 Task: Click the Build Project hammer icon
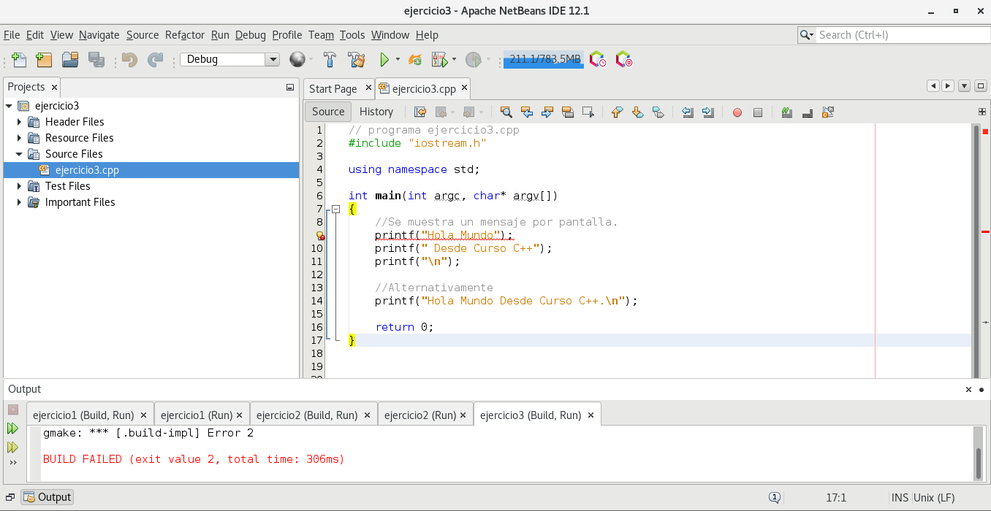point(330,60)
